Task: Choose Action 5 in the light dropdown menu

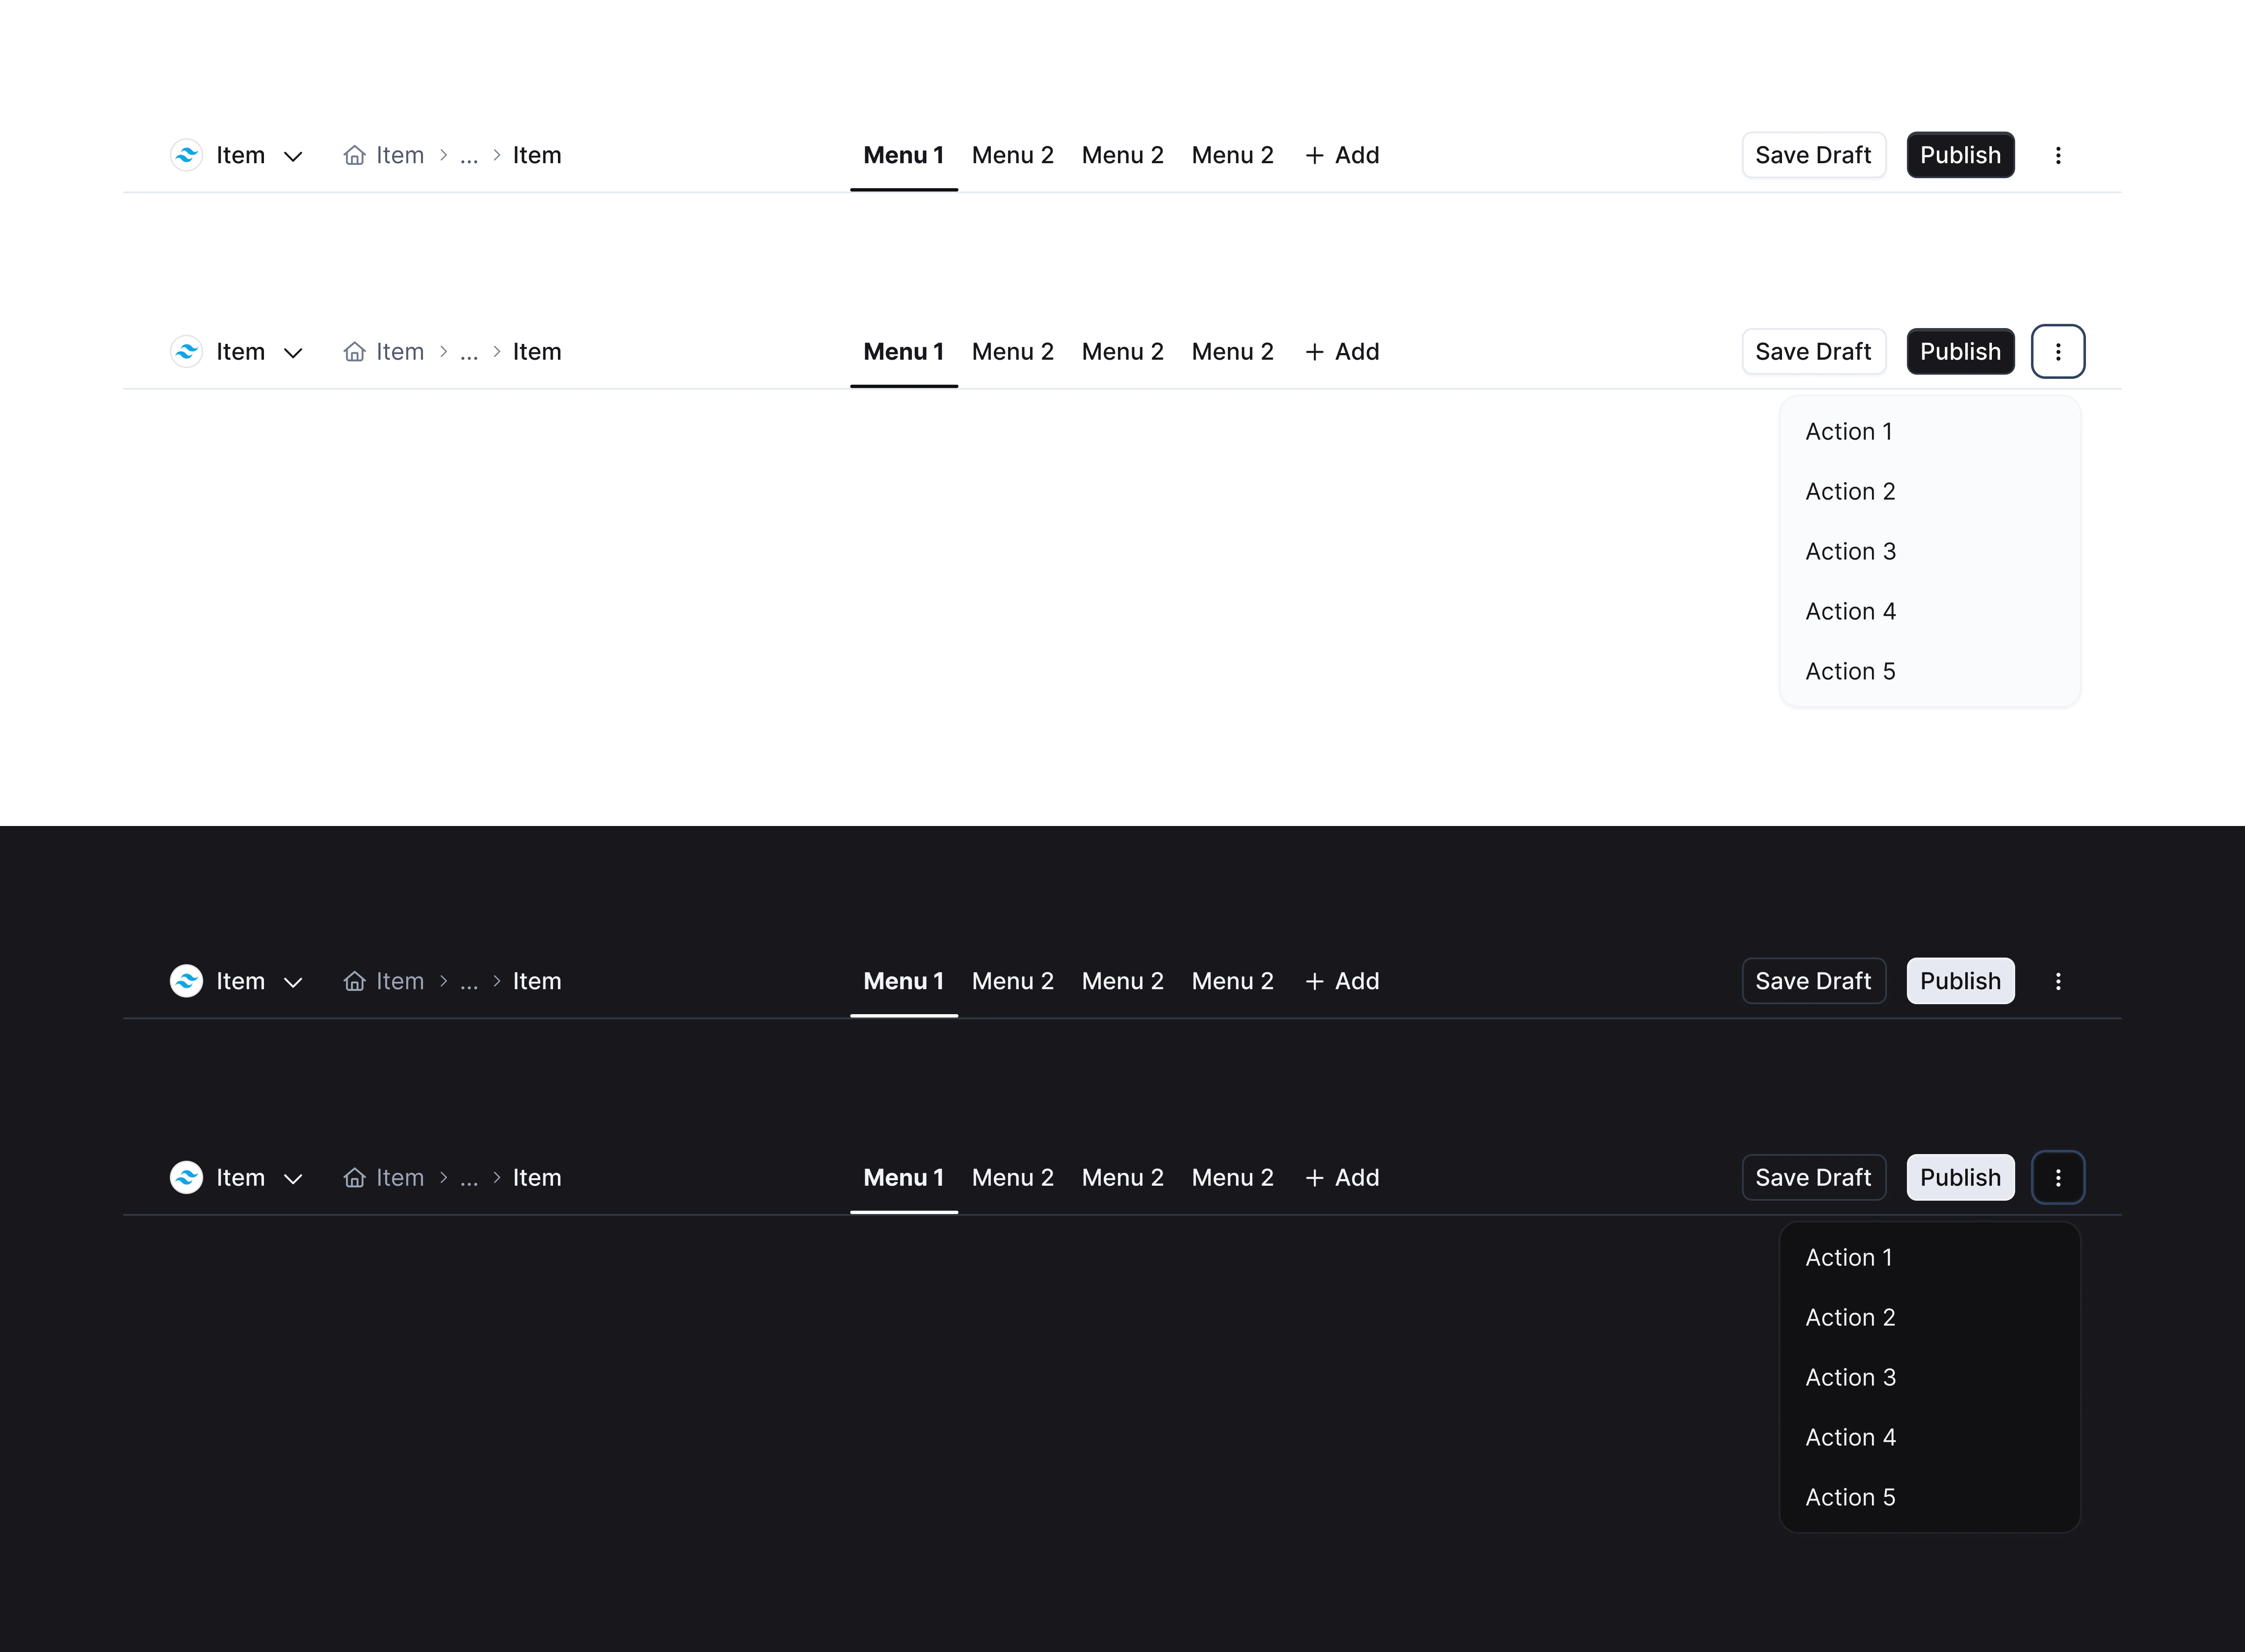Action: pyautogui.click(x=1930, y=671)
